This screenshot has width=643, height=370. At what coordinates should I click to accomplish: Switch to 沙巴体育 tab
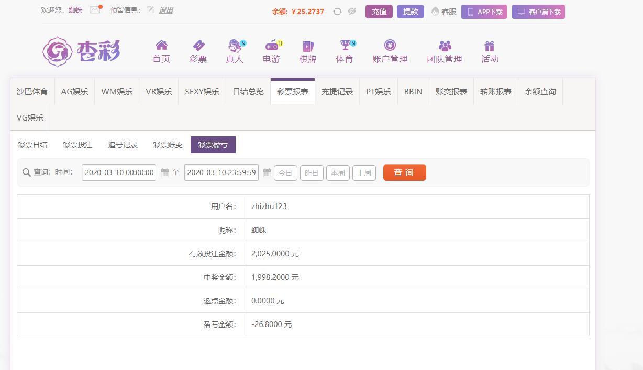pos(32,91)
